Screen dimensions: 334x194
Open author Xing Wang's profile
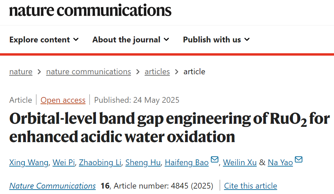coord(29,162)
